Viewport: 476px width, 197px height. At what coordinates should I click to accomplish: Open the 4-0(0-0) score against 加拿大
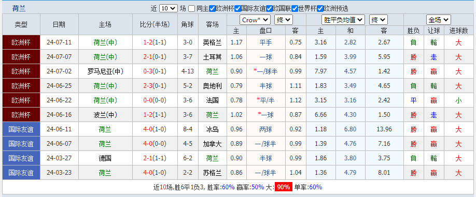[x=155, y=144]
